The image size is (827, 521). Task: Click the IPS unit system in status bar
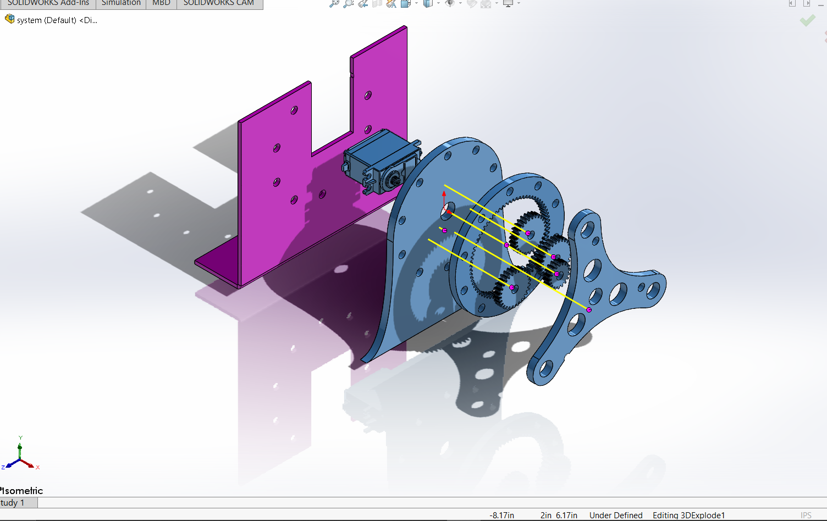pyautogui.click(x=806, y=515)
